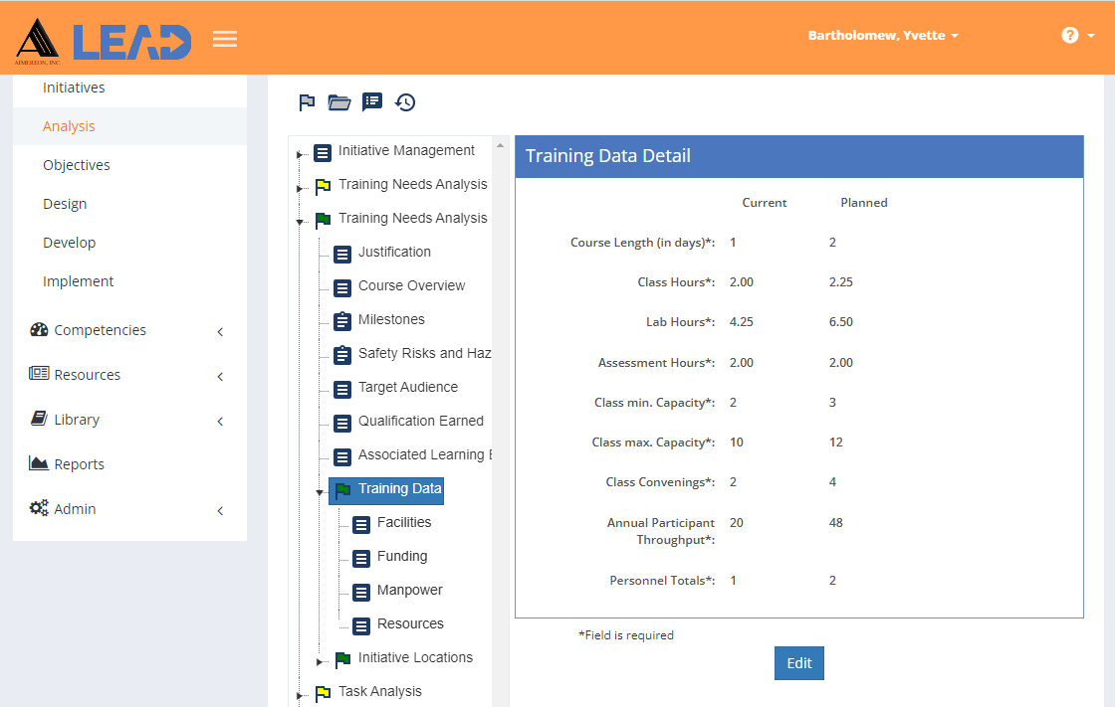
Task: Select Manpower under Training Data
Action: (409, 590)
